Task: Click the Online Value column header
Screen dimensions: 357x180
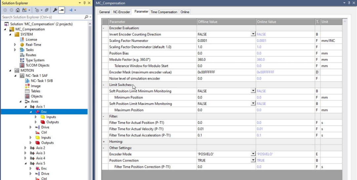Action: pyautogui.click(x=285, y=22)
